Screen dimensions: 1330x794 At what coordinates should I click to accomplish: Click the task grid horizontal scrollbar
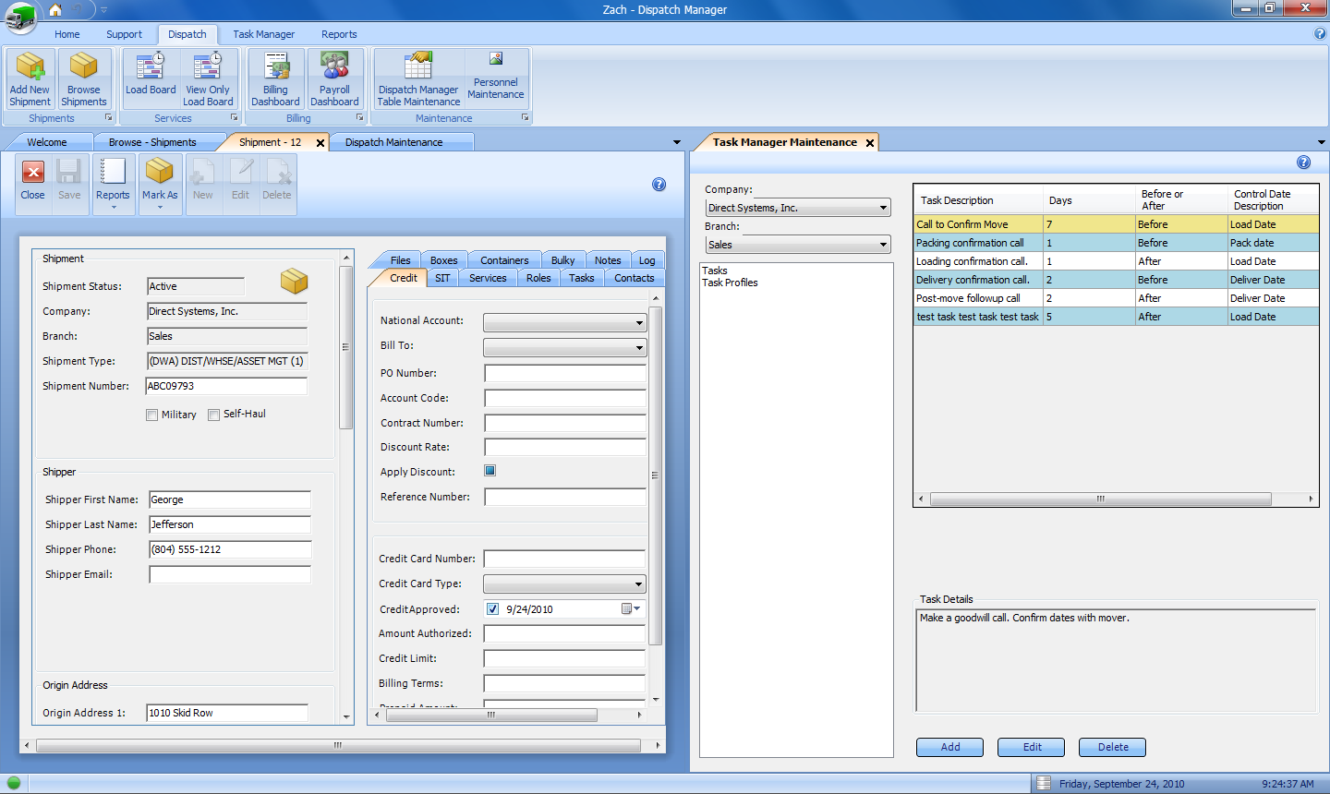(x=1100, y=499)
